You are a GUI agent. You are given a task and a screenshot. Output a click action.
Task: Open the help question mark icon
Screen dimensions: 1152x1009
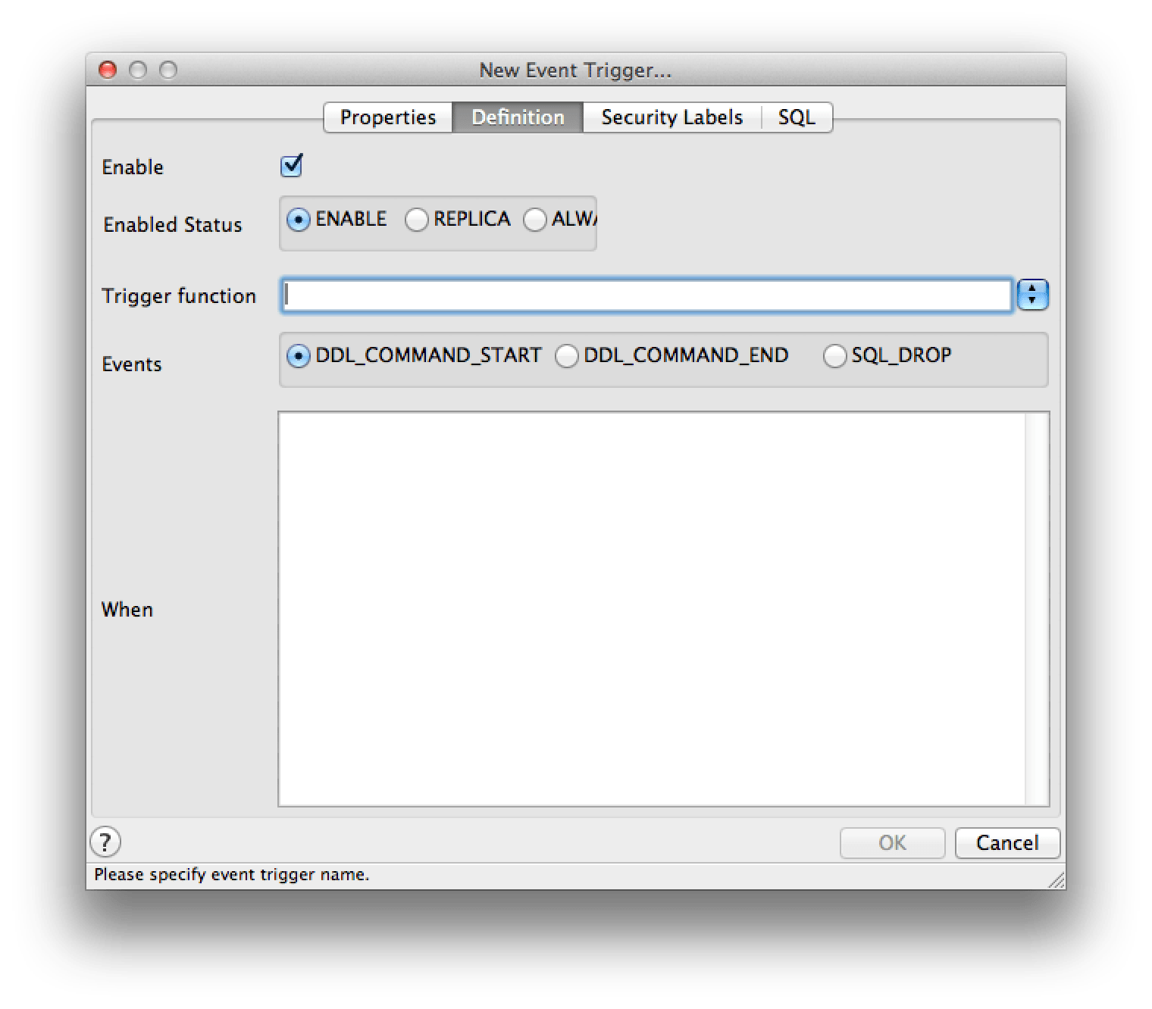pyautogui.click(x=105, y=842)
